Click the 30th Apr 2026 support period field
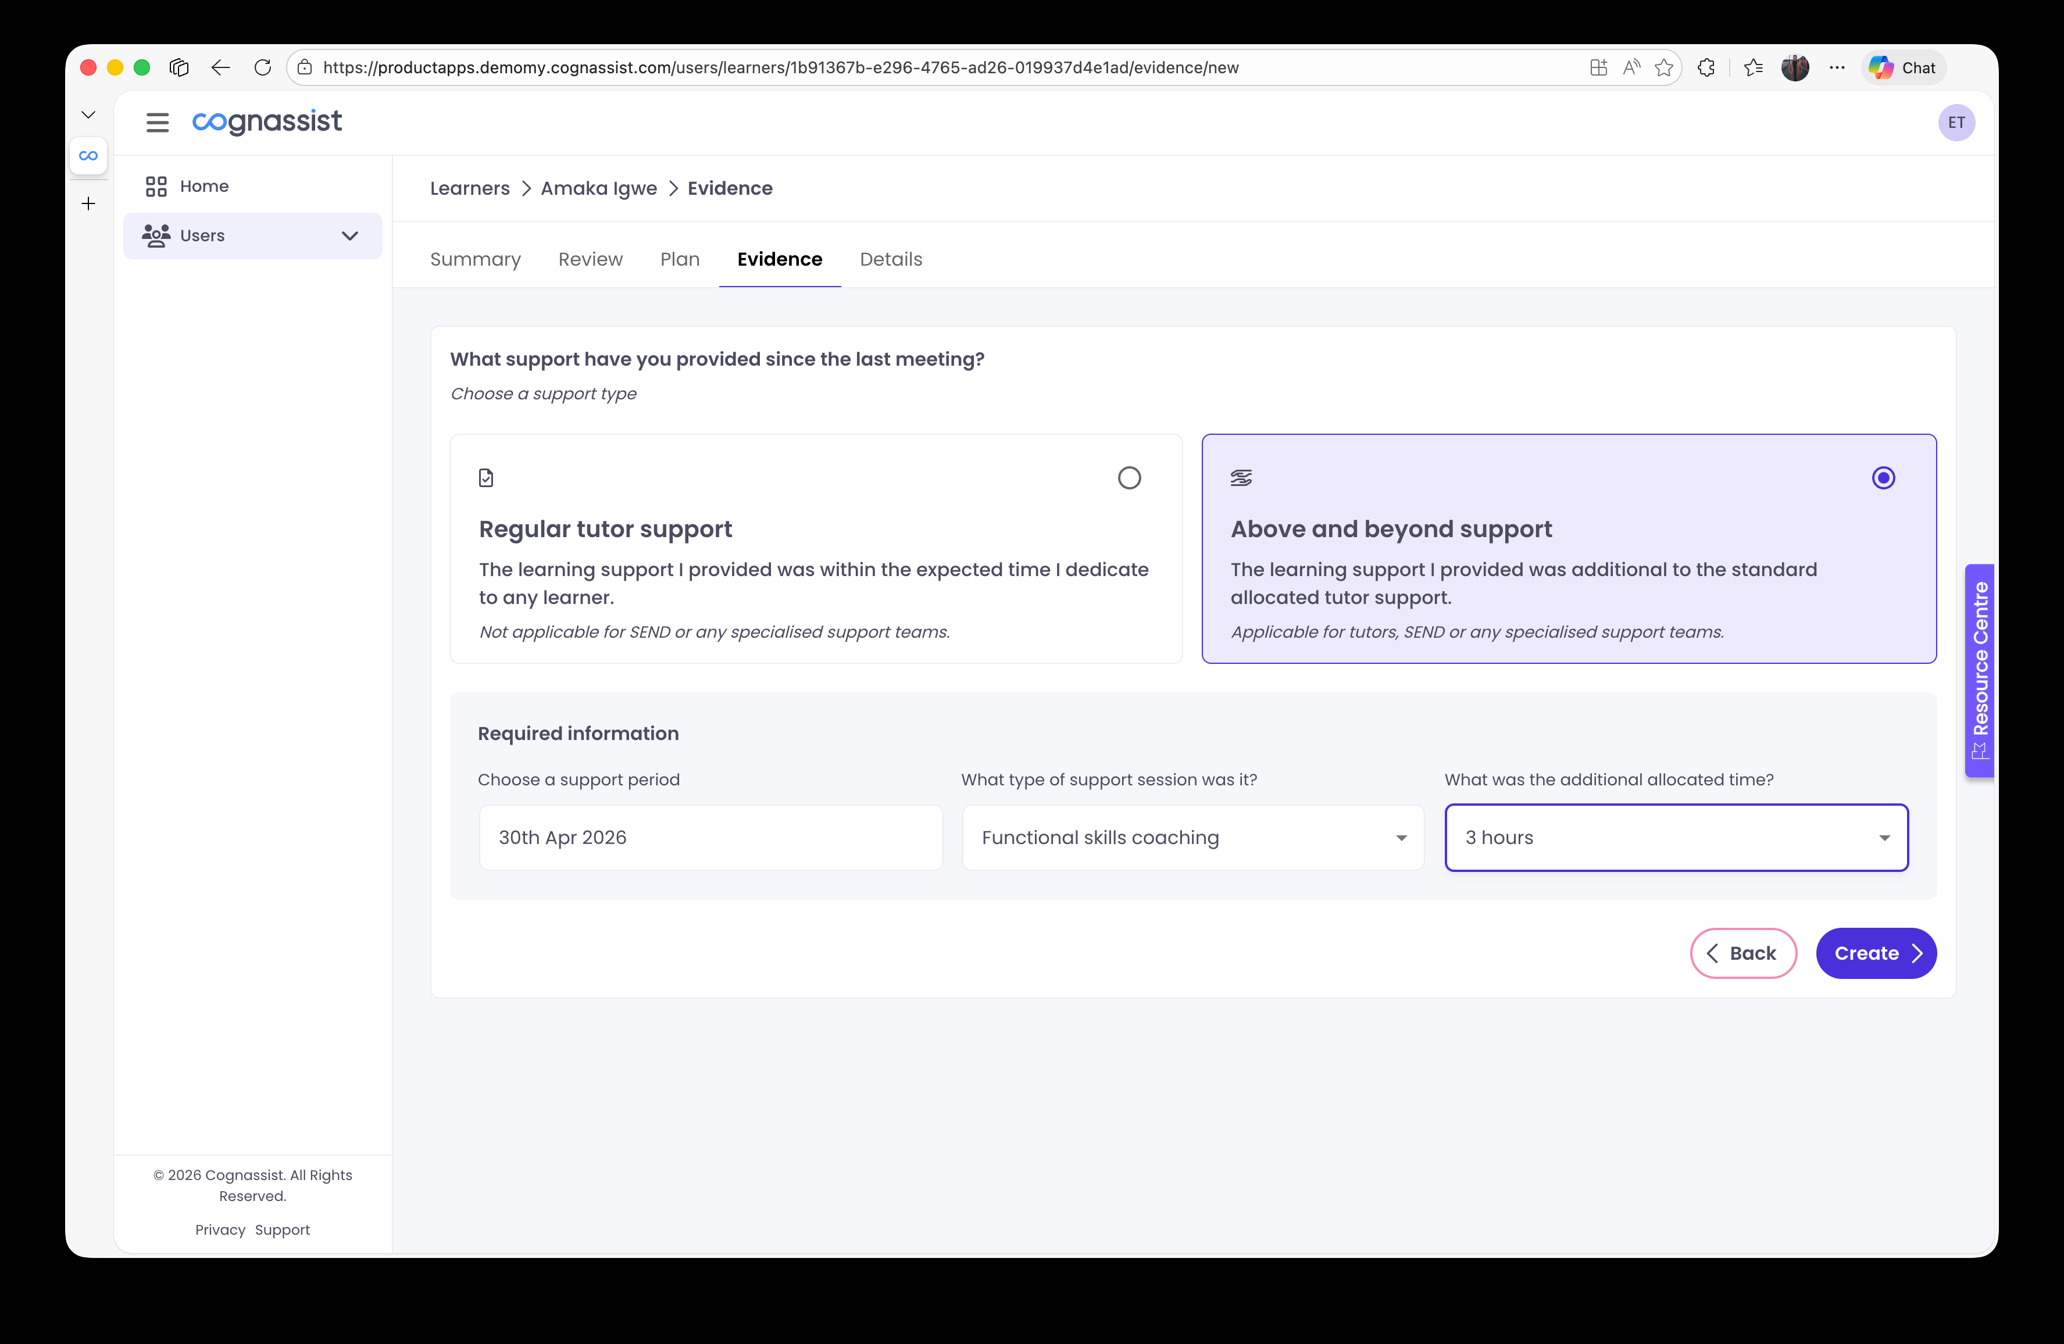The width and height of the screenshot is (2064, 1344). click(x=710, y=838)
